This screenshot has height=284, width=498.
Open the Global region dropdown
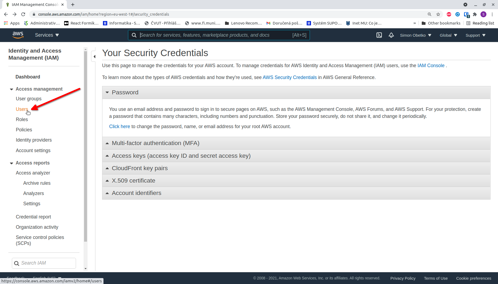coord(448,35)
